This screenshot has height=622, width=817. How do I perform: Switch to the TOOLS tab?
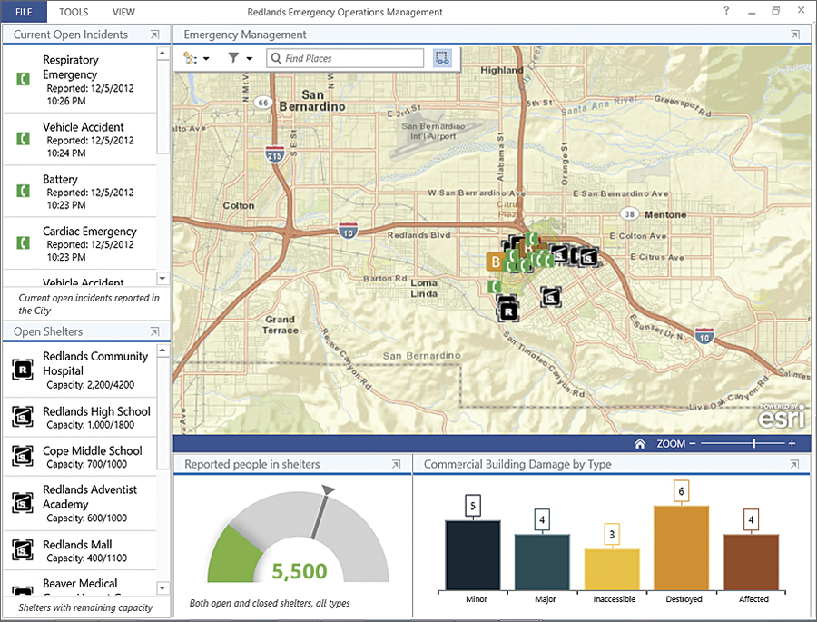tap(74, 12)
